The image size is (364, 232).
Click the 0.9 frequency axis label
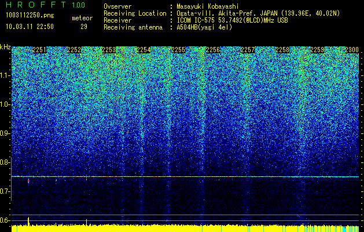point(5,133)
